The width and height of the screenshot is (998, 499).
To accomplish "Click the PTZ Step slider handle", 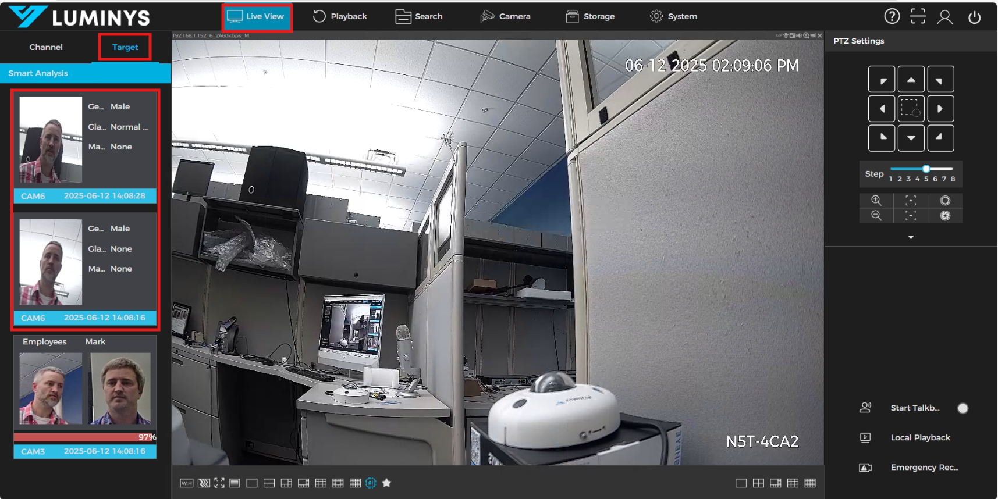I will point(926,169).
